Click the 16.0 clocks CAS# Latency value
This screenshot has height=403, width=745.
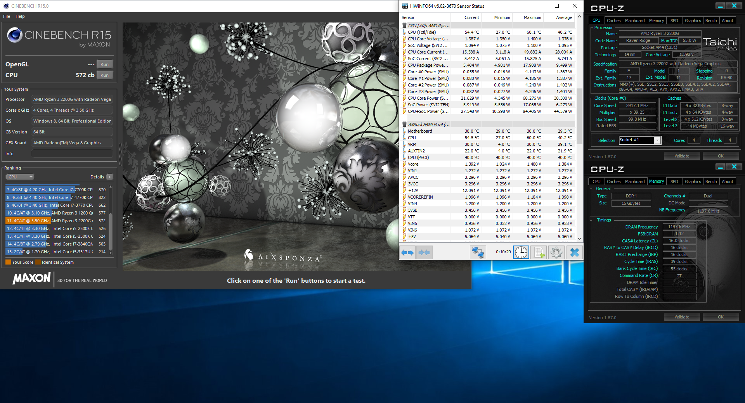[679, 240]
